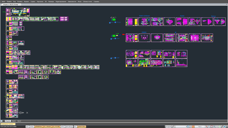Click the green regenerate arrows icon

[x=220, y=127]
